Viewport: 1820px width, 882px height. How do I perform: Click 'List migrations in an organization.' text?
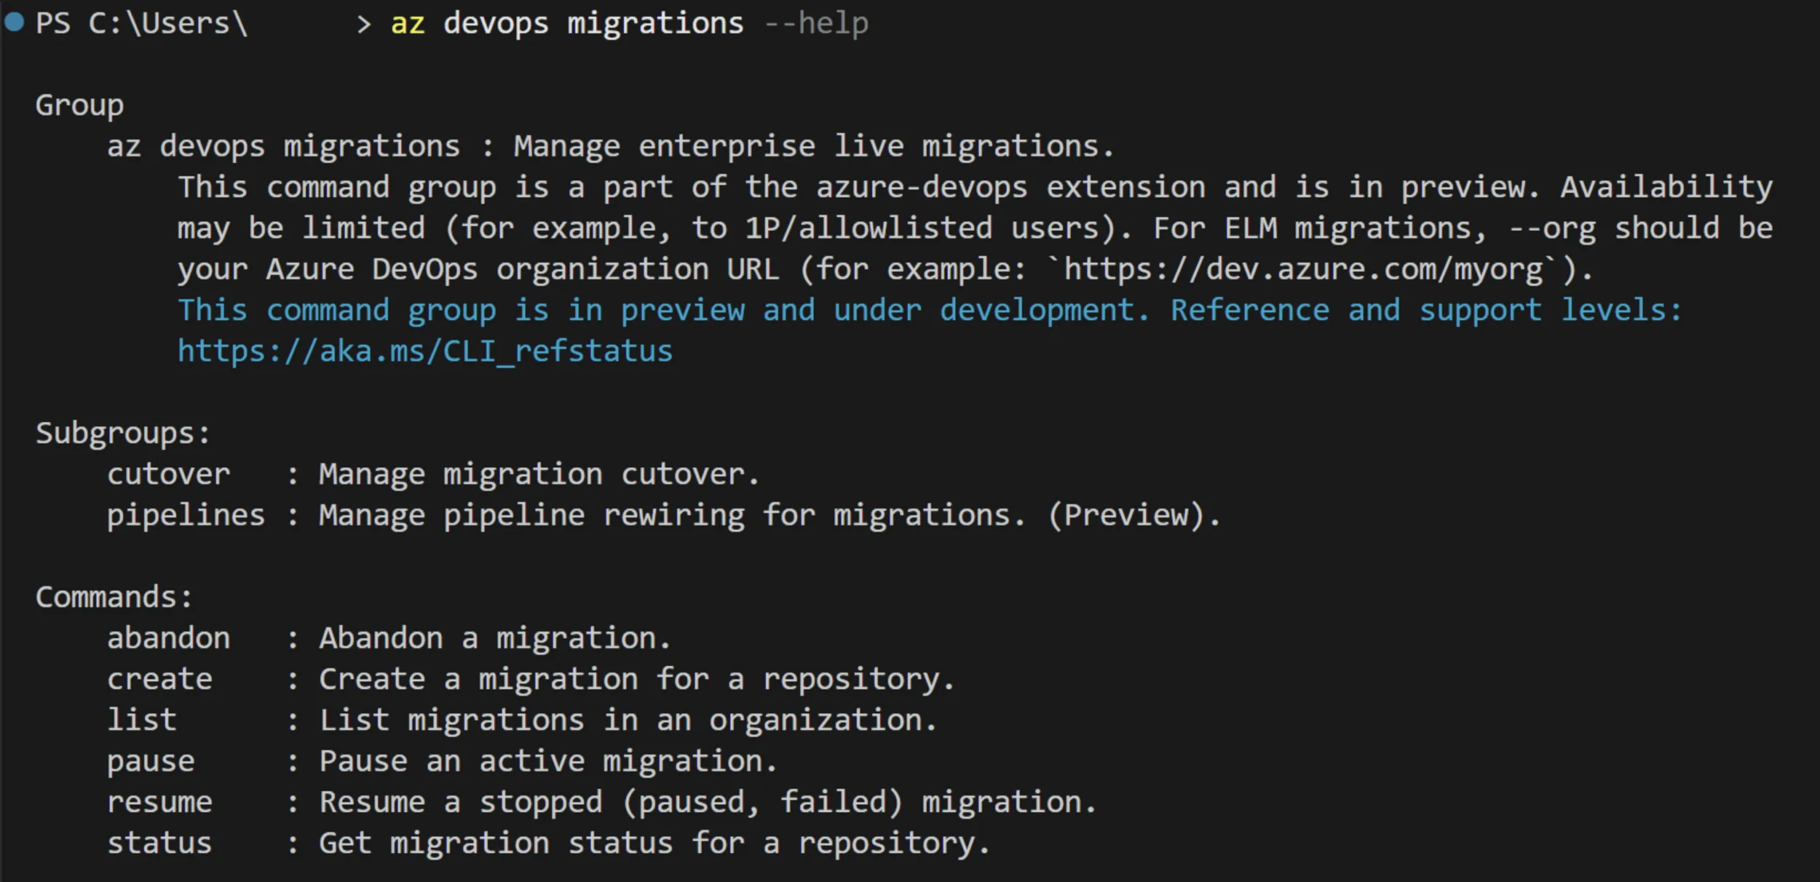[x=628, y=720]
